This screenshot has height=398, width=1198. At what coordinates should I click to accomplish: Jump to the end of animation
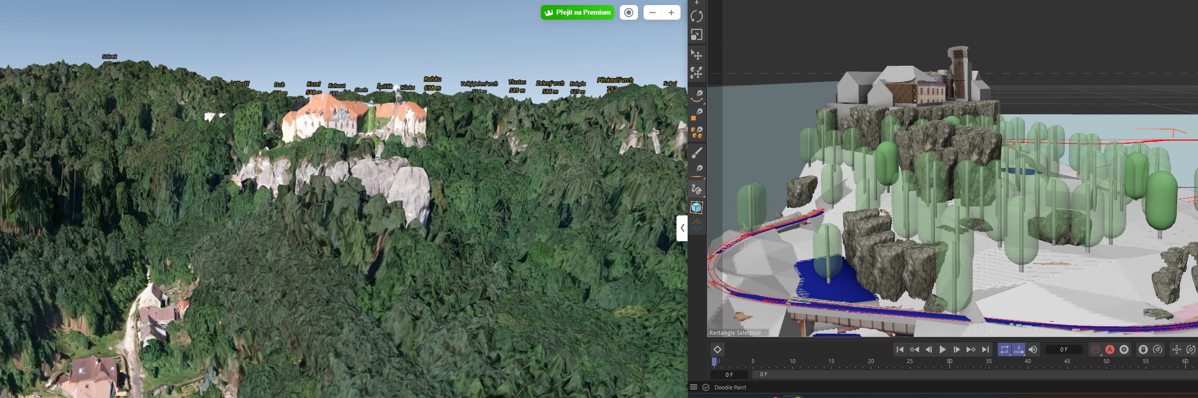tap(985, 349)
